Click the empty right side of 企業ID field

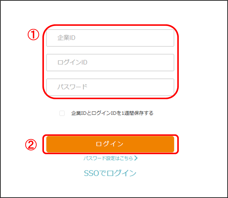(145, 38)
